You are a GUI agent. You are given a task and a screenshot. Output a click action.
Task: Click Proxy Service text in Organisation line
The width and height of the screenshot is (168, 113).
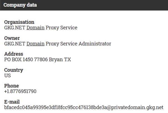[x=61, y=28]
